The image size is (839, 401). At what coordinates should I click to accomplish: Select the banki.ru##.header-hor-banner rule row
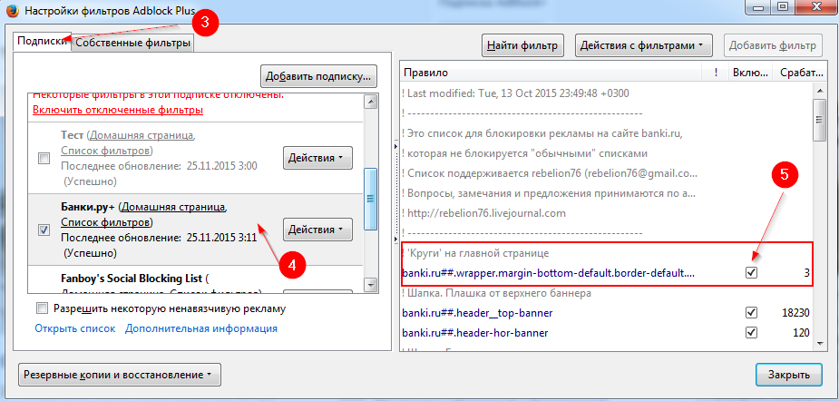coord(606,332)
